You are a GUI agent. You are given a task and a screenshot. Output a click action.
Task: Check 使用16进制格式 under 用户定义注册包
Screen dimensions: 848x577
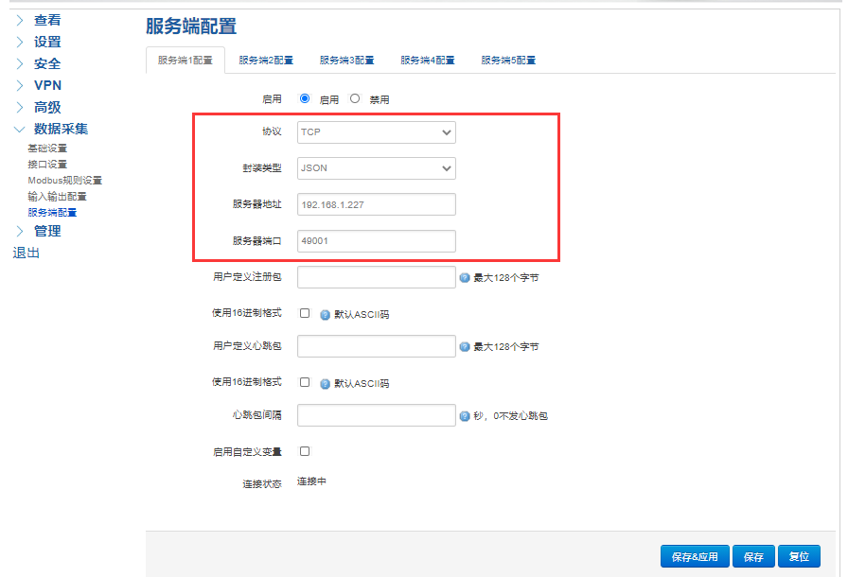click(305, 313)
